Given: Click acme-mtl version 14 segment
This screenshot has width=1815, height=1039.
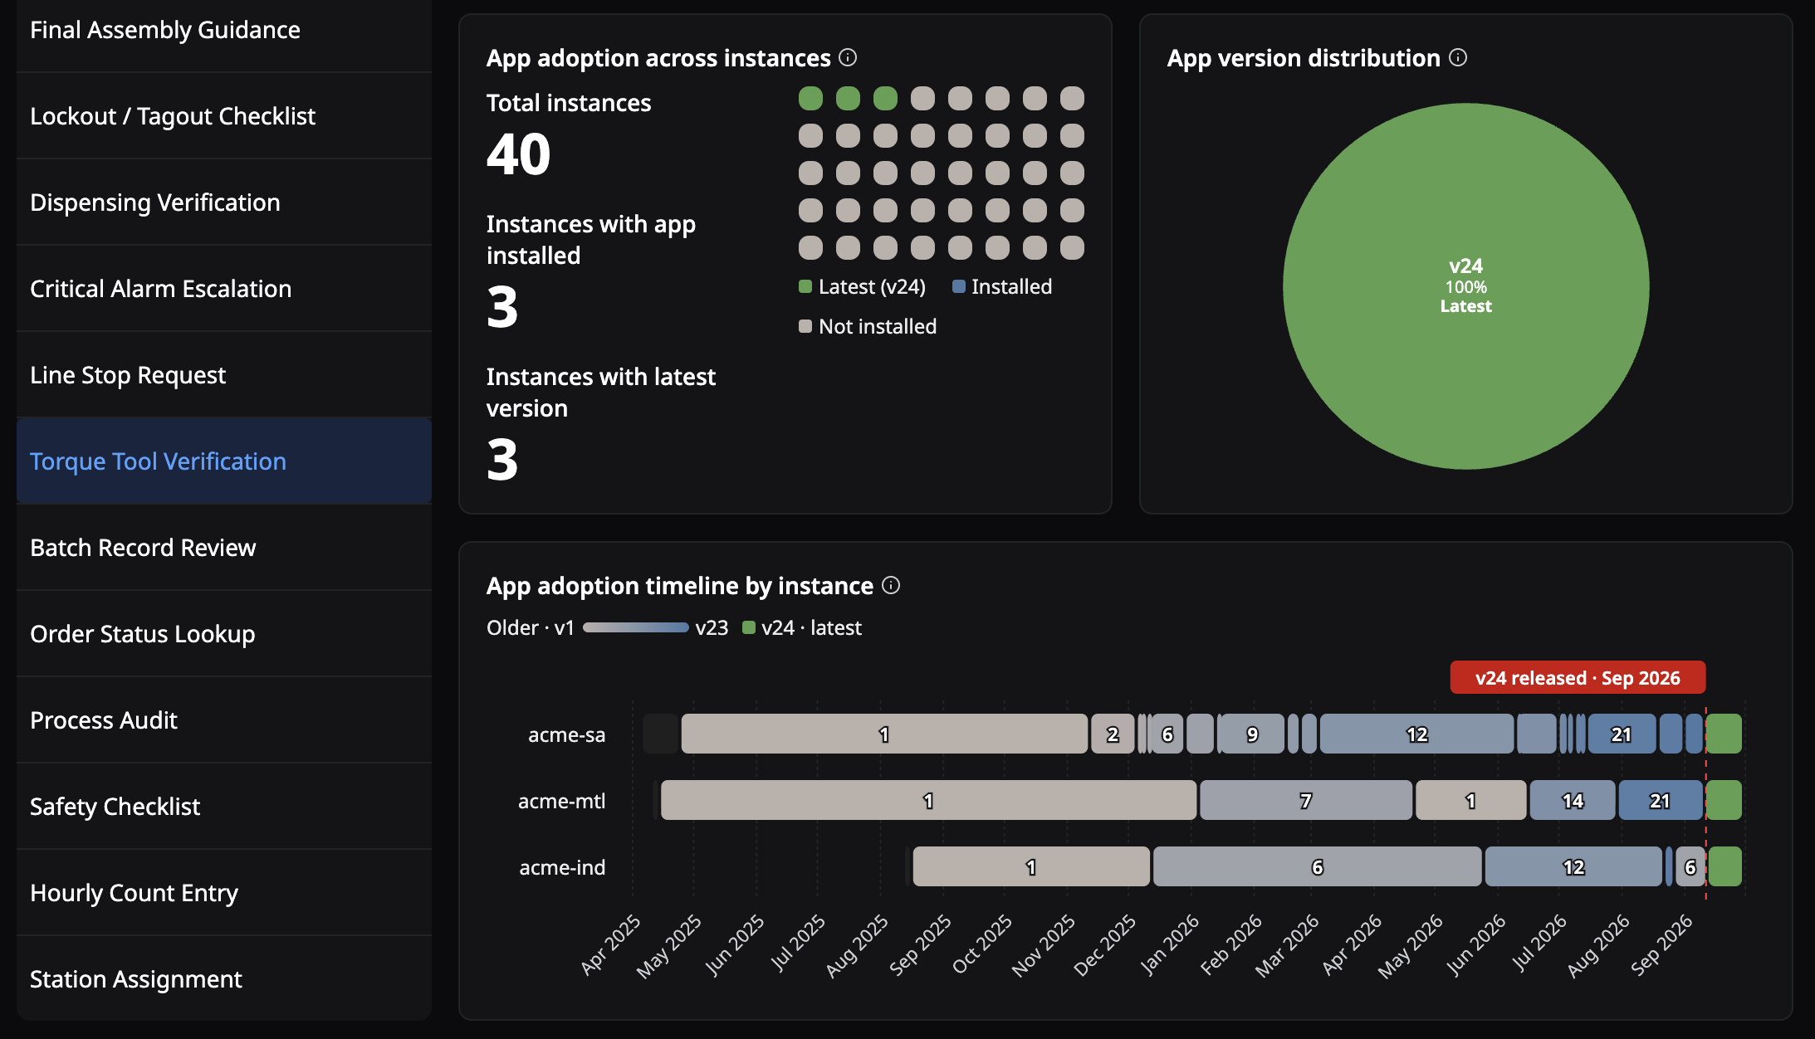Looking at the screenshot, I should click(1573, 800).
